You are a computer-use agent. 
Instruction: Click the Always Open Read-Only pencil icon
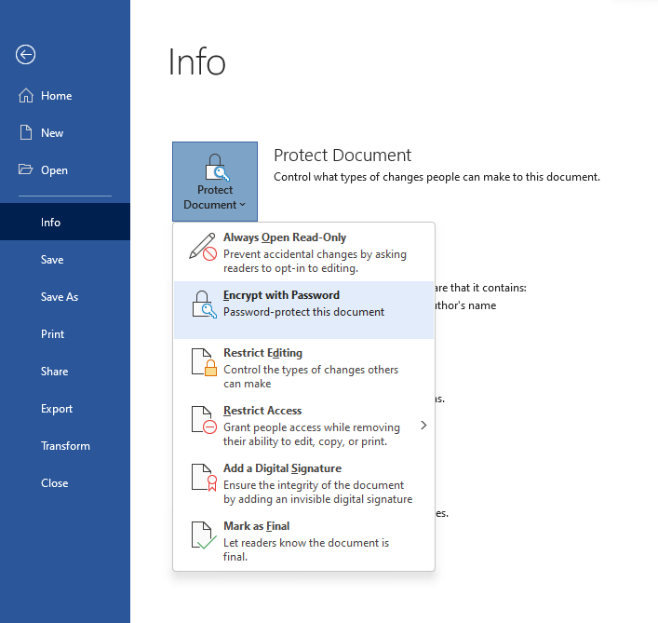tap(203, 248)
